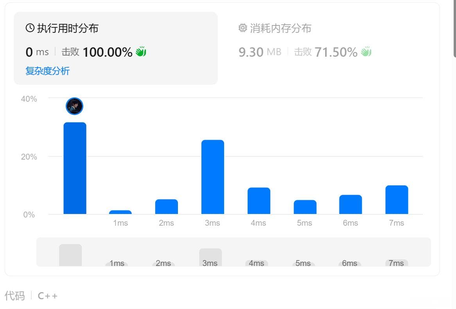The height and width of the screenshot is (309, 456).
Task: Select the 2ms bar in the chart
Action: 166,207
